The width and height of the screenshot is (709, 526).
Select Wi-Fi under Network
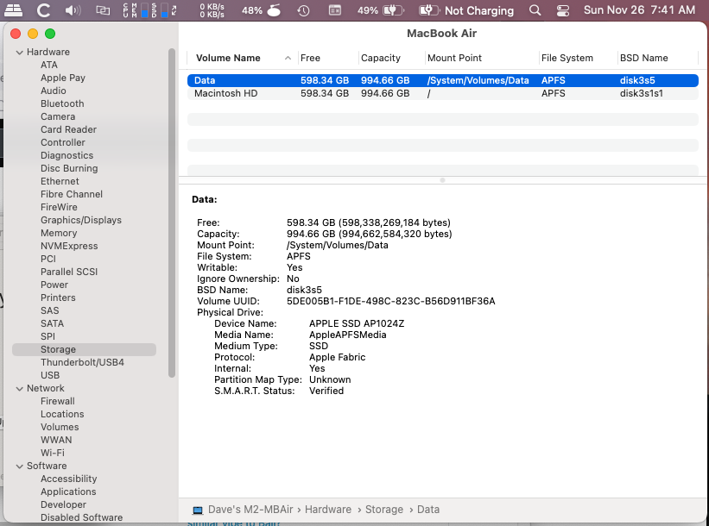click(x=53, y=453)
